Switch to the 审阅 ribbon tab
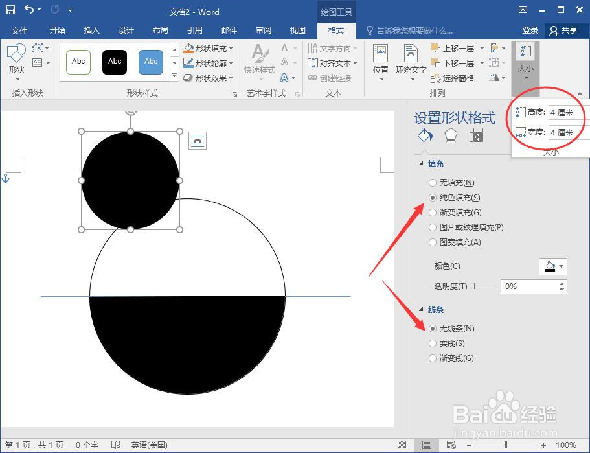This screenshot has height=453, width=590. (x=263, y=30)
